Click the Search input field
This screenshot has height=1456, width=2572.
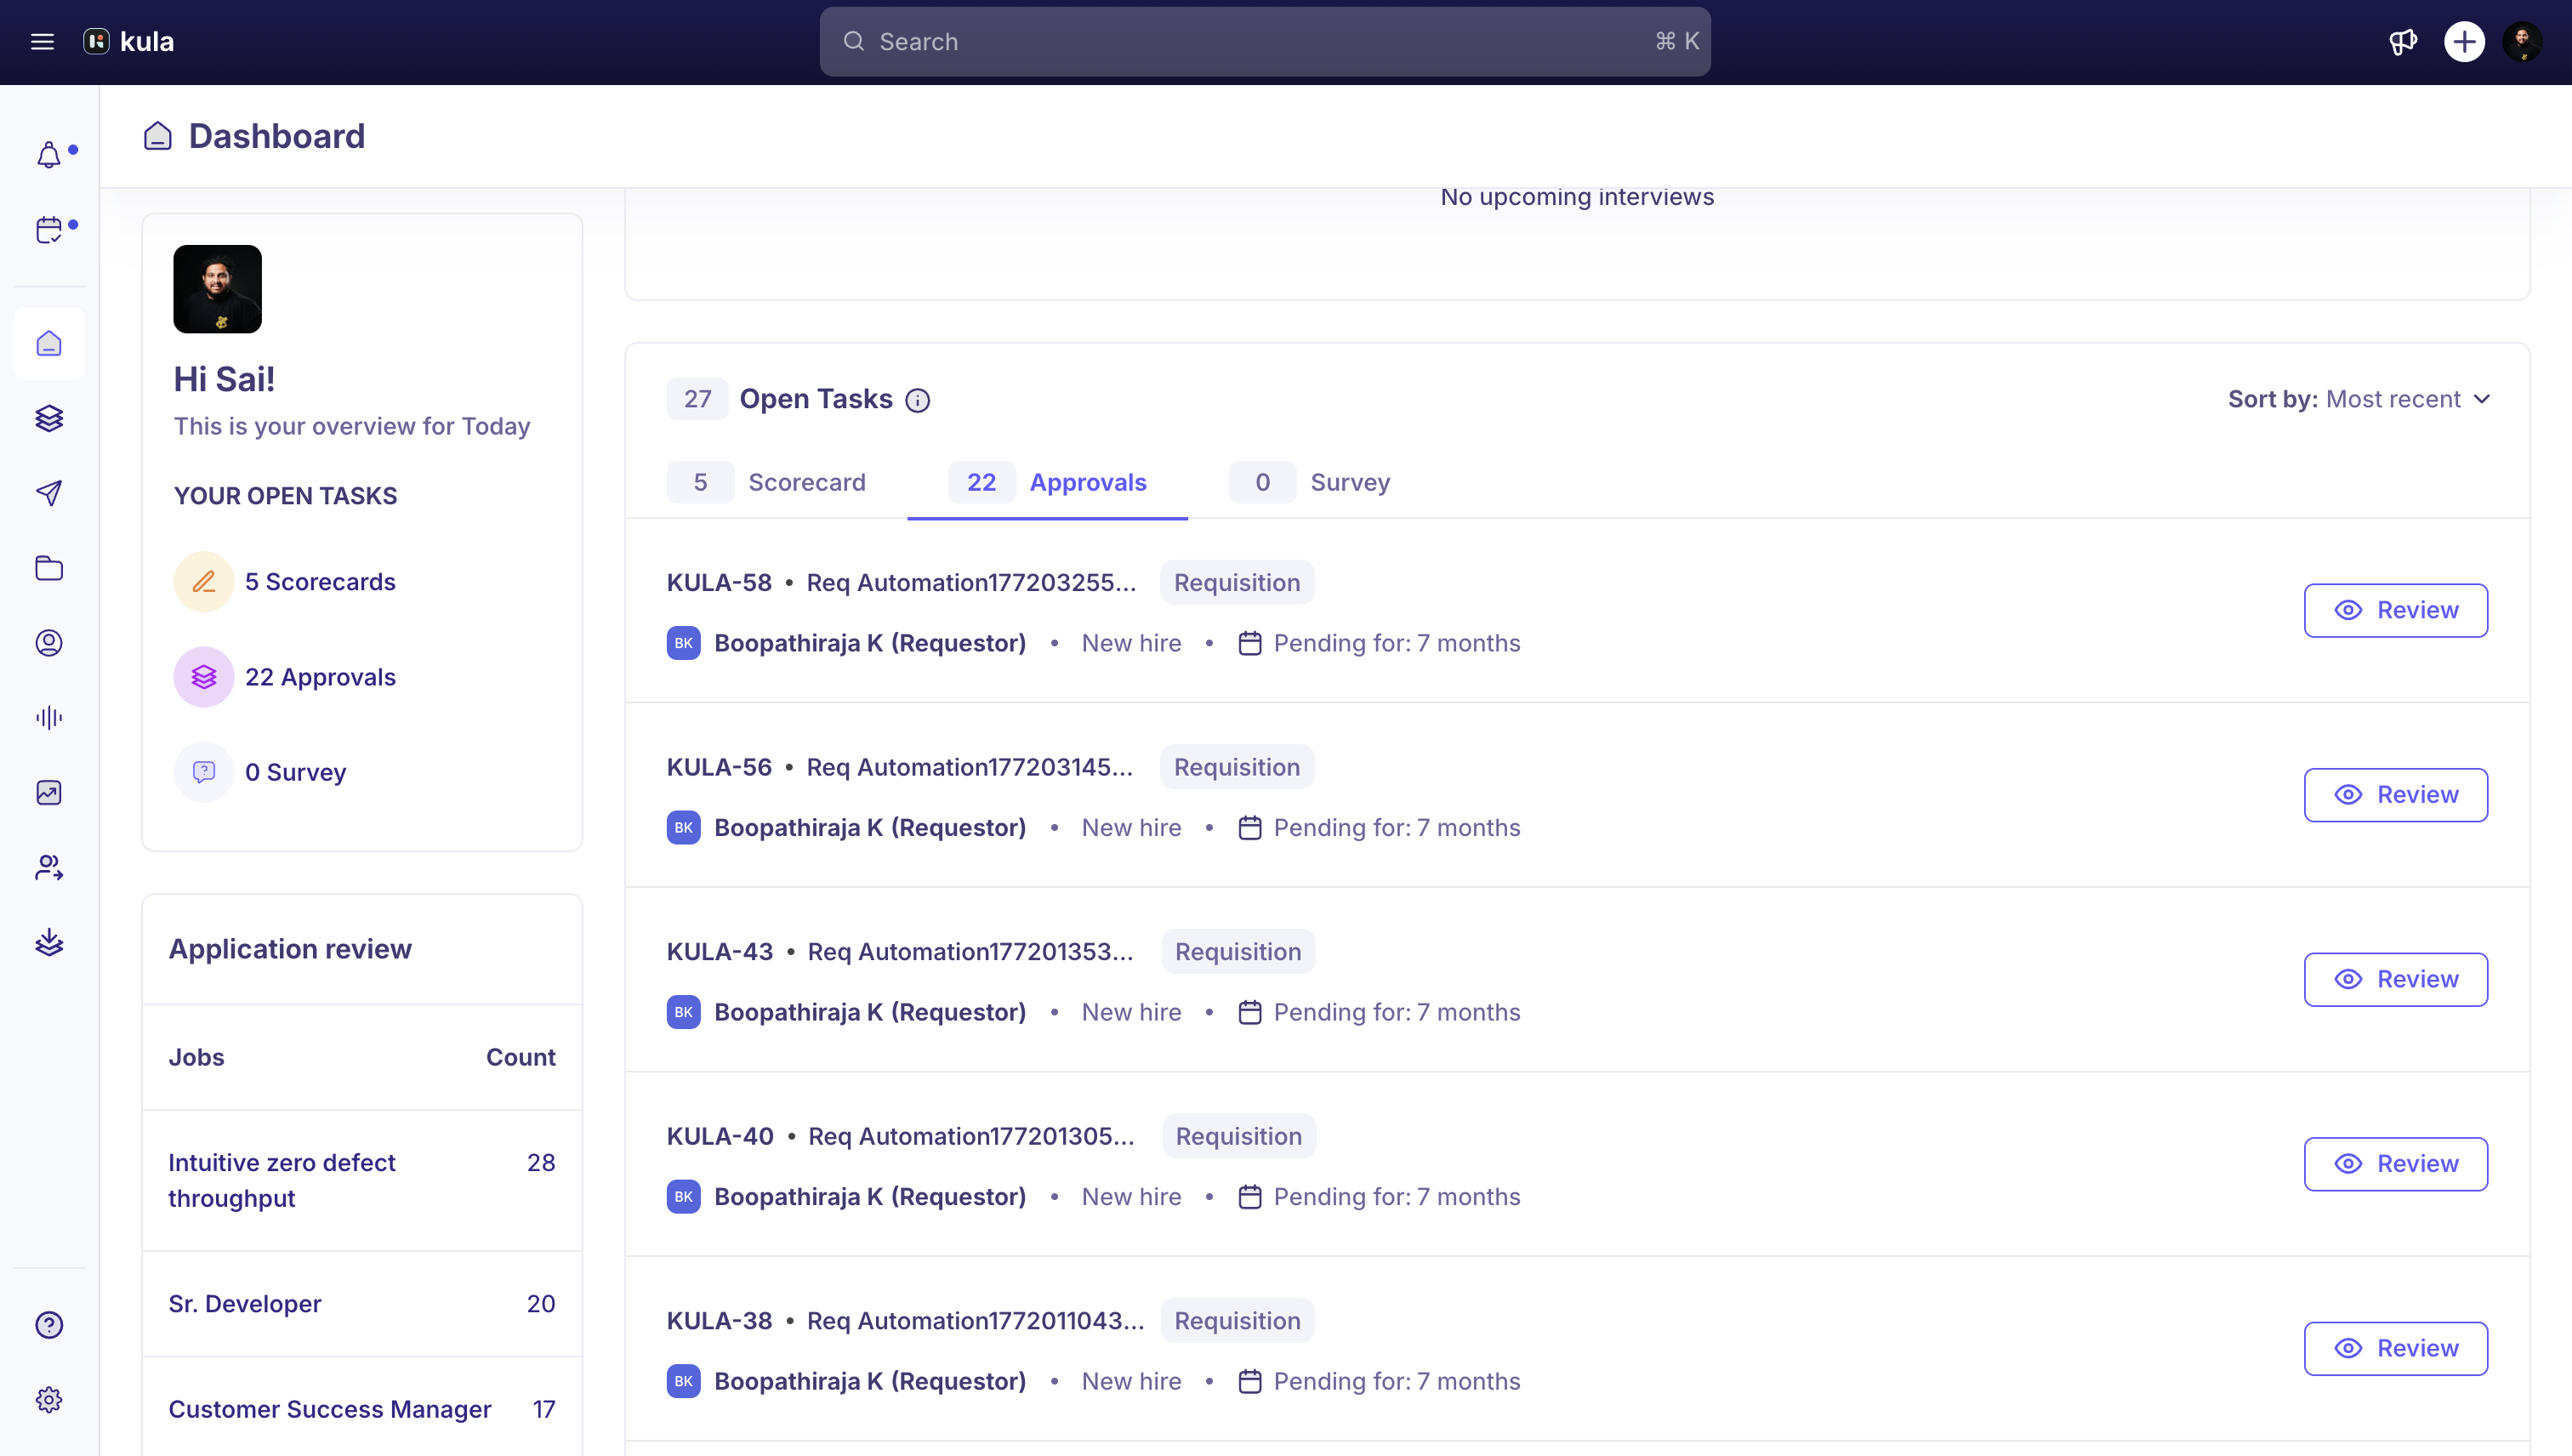click(1265, 42)
